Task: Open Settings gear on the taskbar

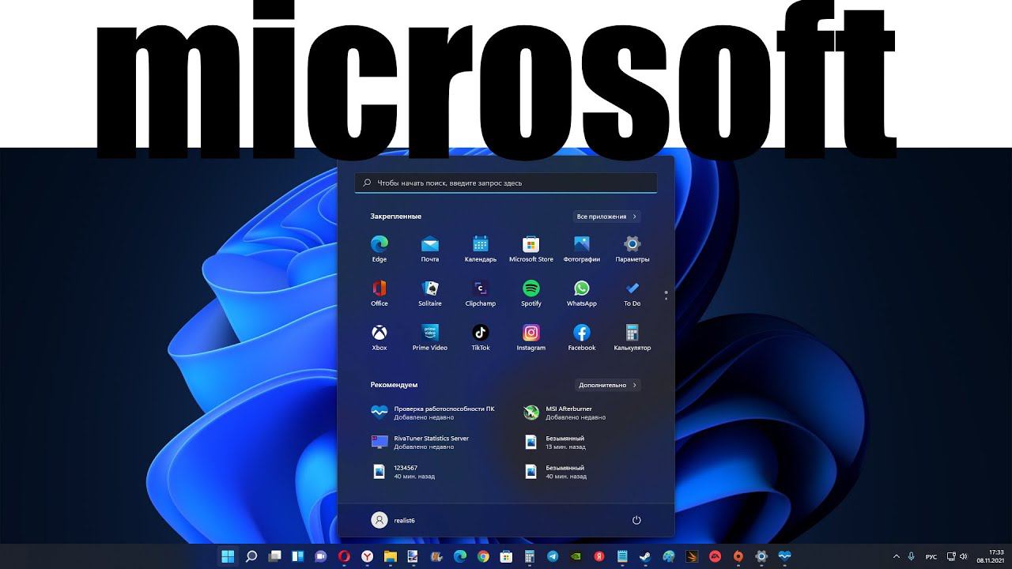Action: point(761,556)
